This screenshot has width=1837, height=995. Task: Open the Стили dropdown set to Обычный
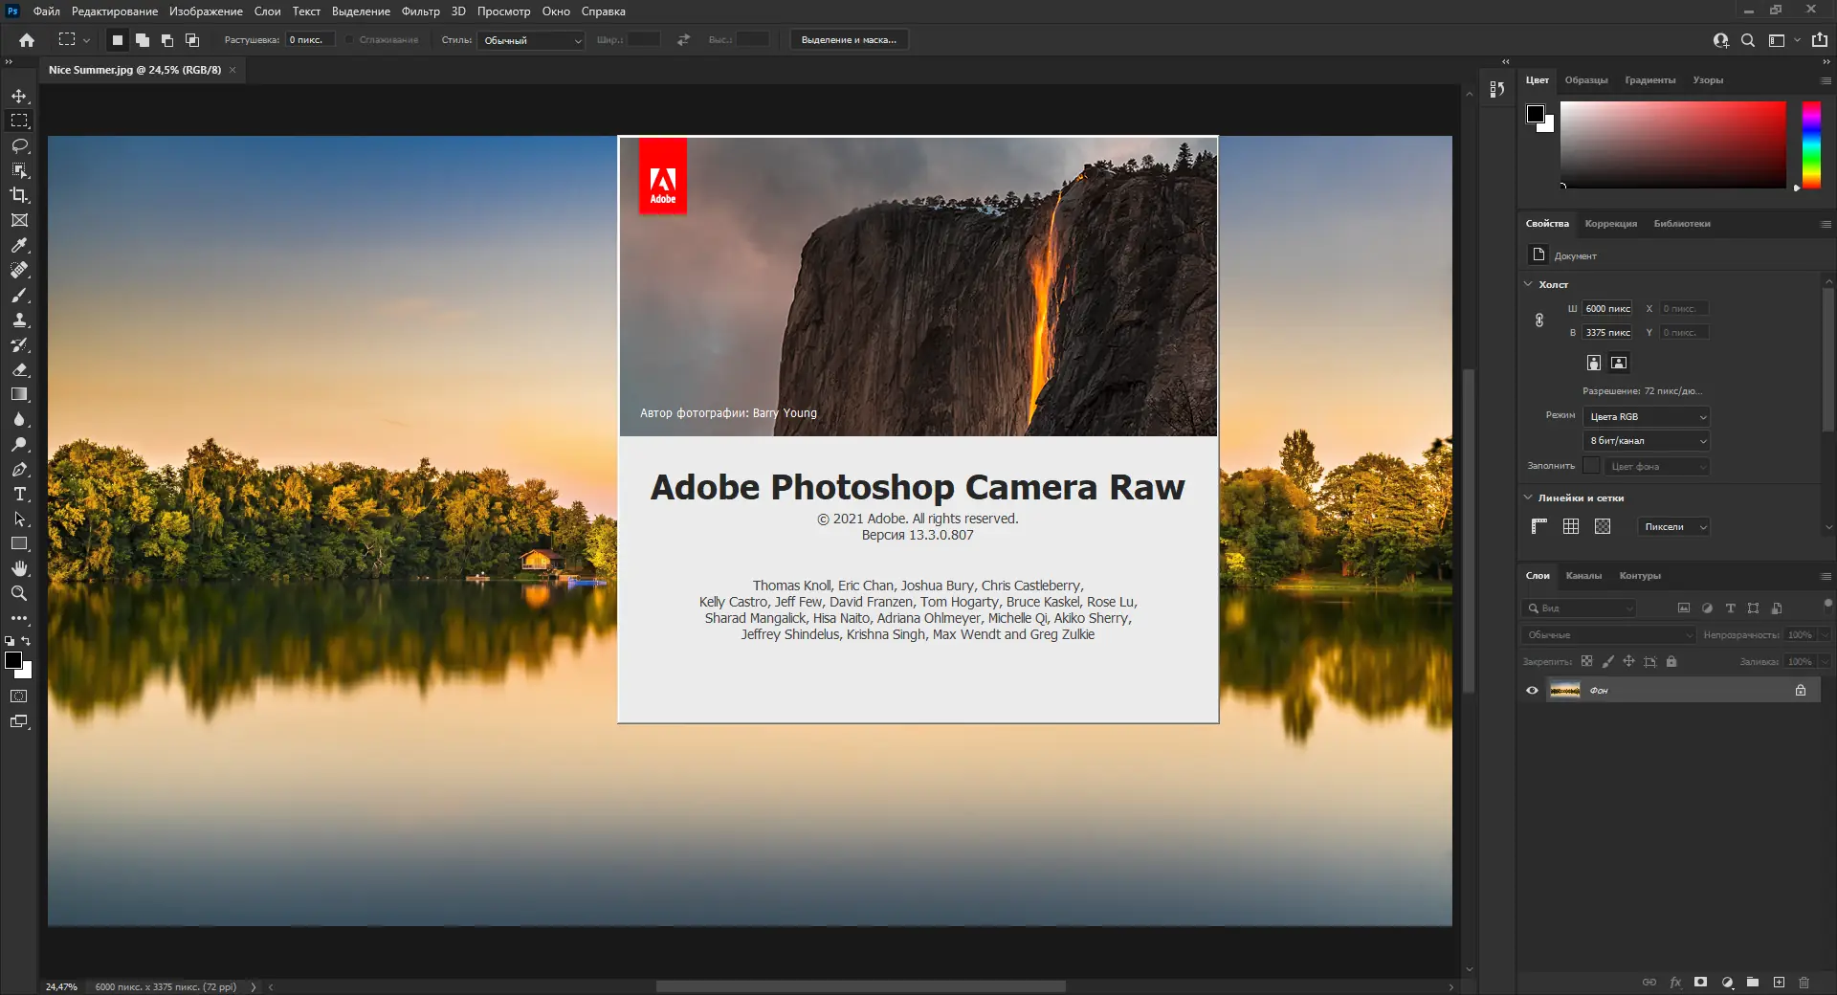tap(532, 40)
